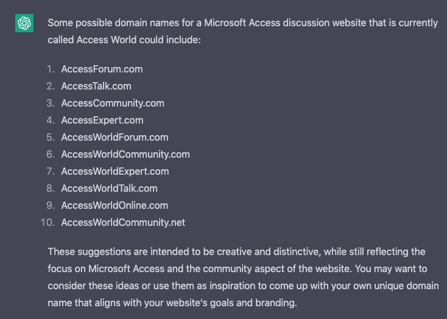Image resolution: width=447 pixels, height=319 pixels.
Task: Click the ChatGPT logo avatar
Action: click(24, 23)
